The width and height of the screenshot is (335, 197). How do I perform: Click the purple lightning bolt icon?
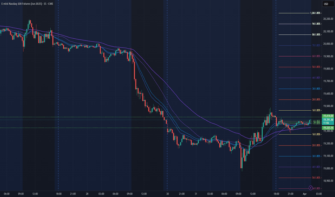[x=311, y=188]
